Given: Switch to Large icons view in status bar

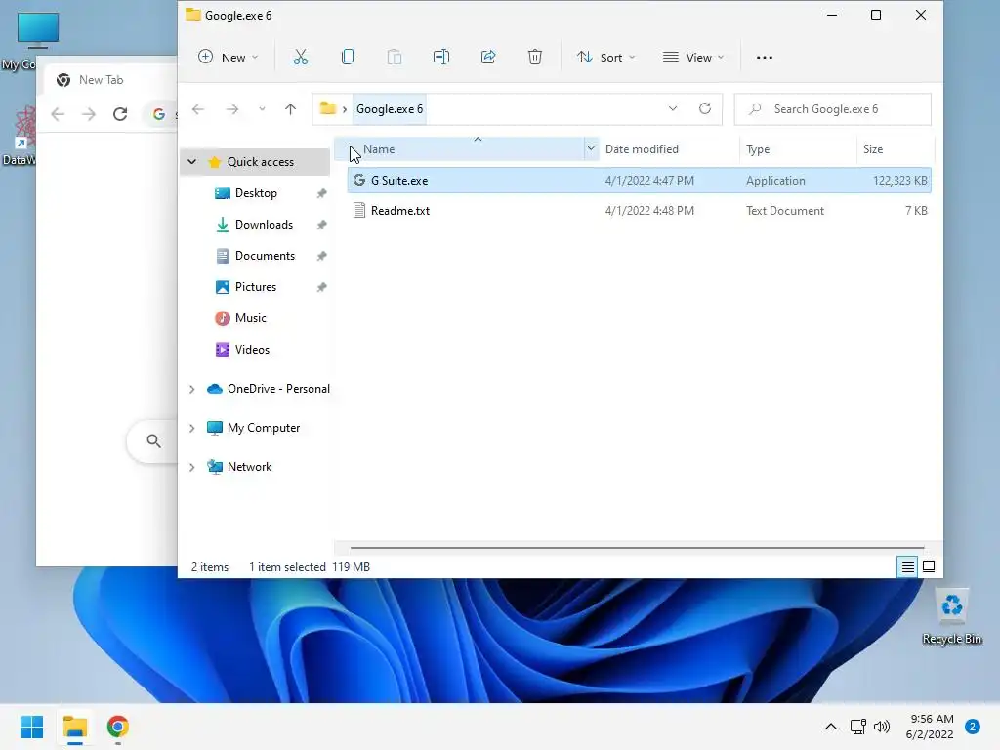Looking at the screenshot, I should tap(929, 566).
